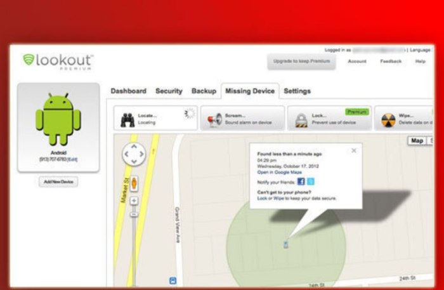
Task: Share location on Twitter icon
Action: click(311, 181)
